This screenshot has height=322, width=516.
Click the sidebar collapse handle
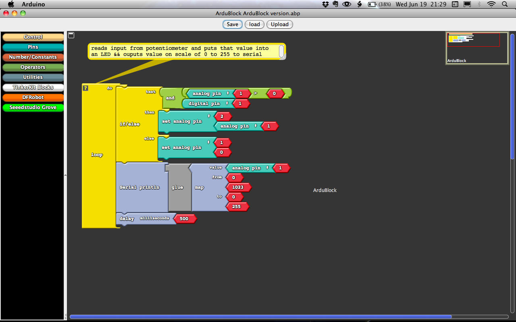pos(65,175)
